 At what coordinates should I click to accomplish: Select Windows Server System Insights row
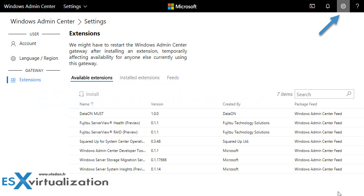(216, 169)
